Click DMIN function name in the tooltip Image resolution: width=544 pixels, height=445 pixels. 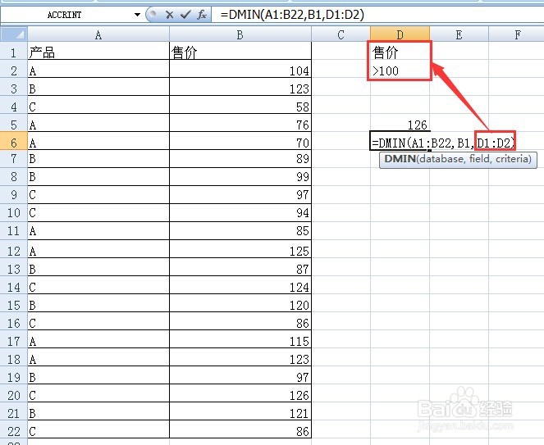point(400,159)
